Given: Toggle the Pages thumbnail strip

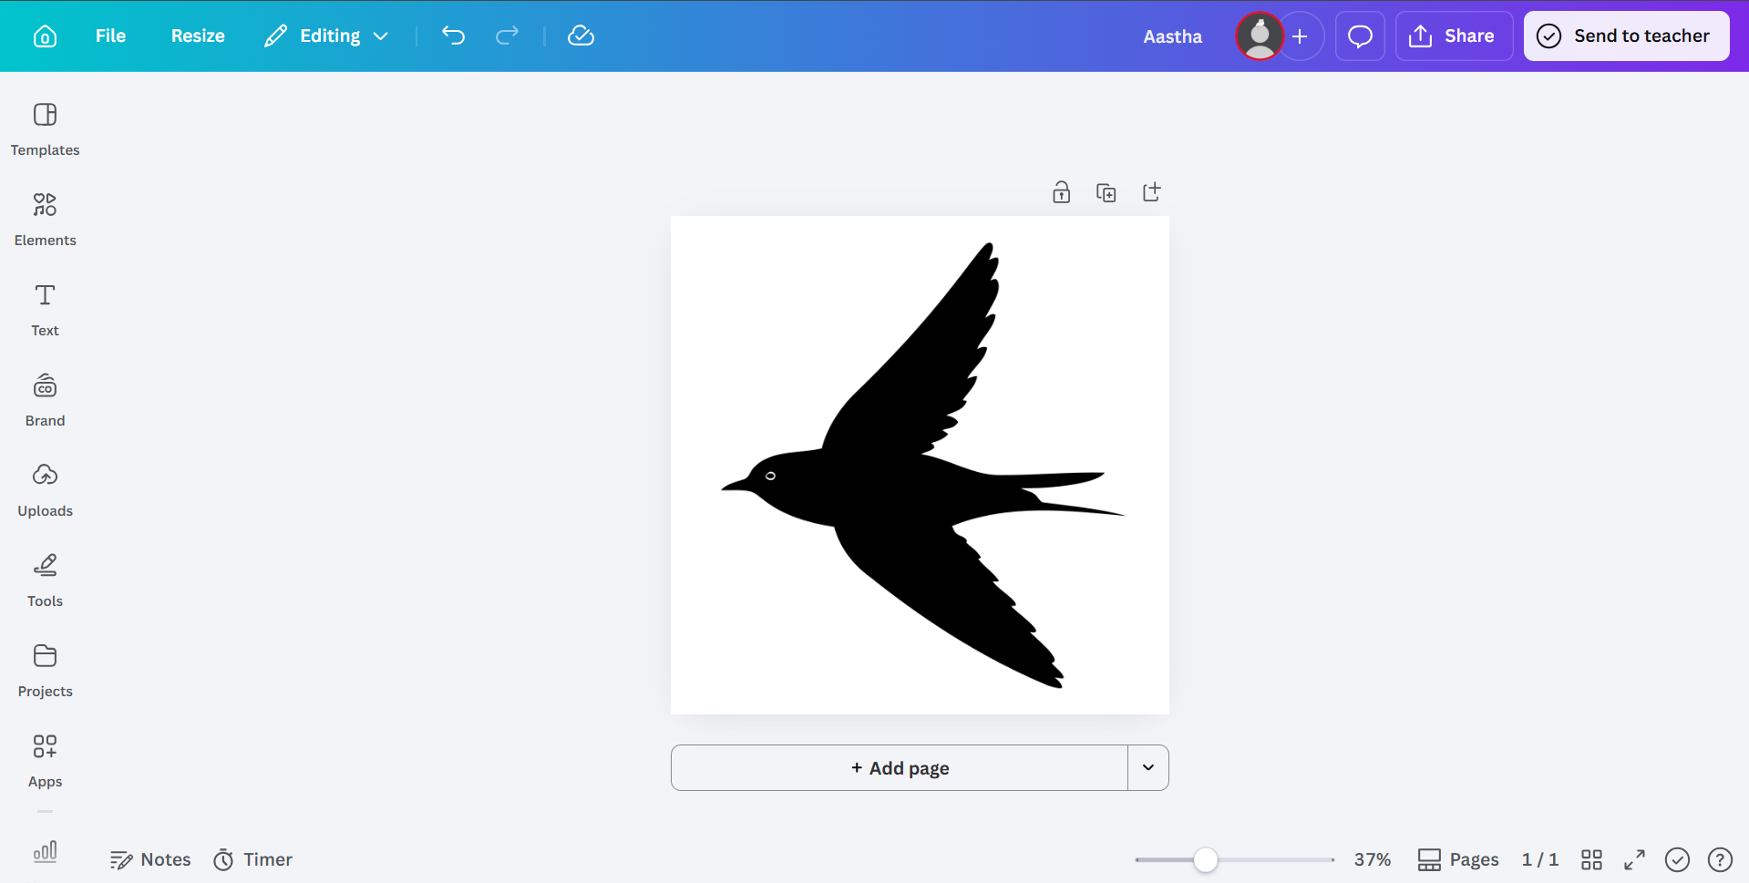Looking at the screenshot, I should click(1458, 859).
